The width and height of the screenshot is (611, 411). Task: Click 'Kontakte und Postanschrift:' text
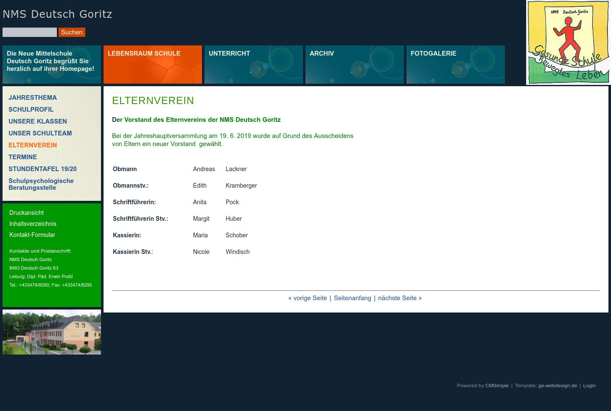(x=40, y=251)
